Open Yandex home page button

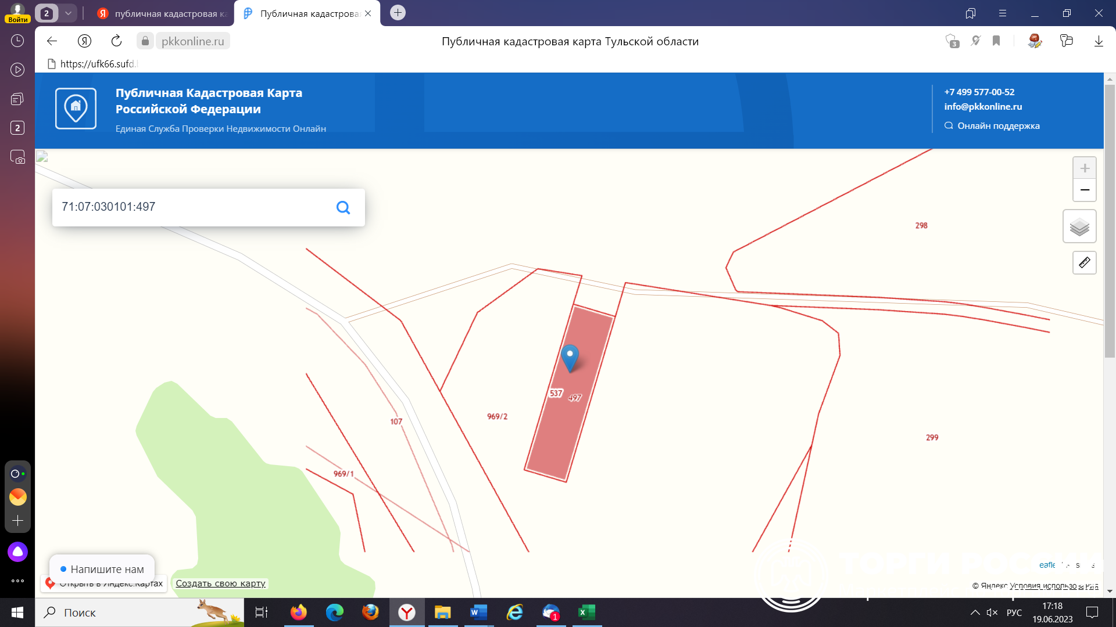pos(84,41)
